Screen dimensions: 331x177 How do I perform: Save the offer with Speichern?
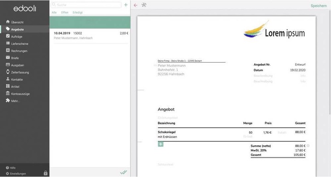(x=319, y=6)
